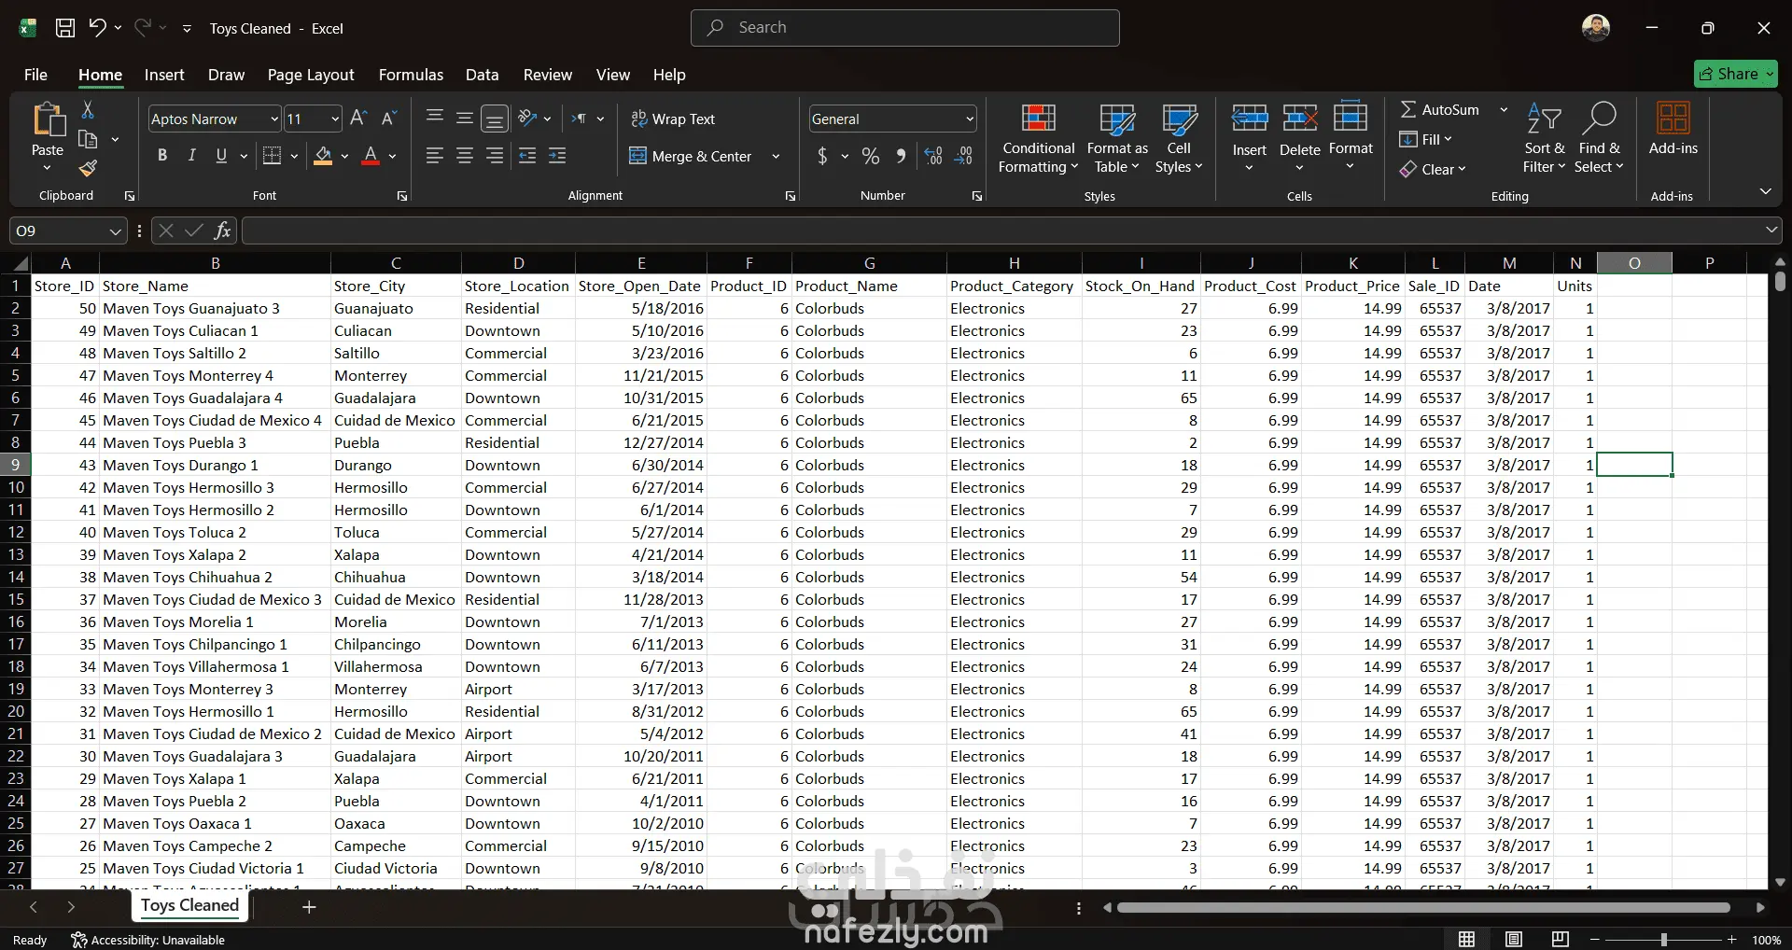
Task: Click the Cut scissors icon
Action: (88, 110)
